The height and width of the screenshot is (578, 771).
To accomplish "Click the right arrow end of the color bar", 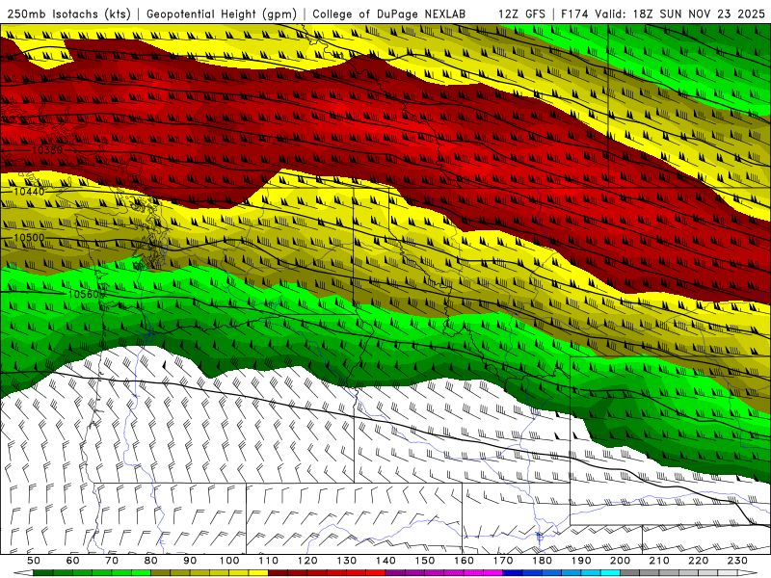I will (x=748, y=572).
